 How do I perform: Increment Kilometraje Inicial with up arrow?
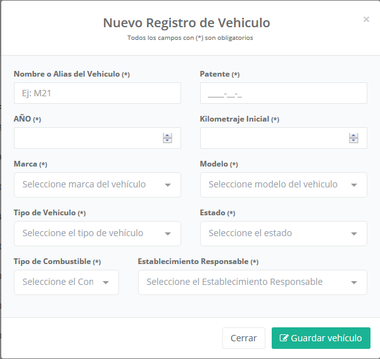pyautogui.click(x=353, y=135)
